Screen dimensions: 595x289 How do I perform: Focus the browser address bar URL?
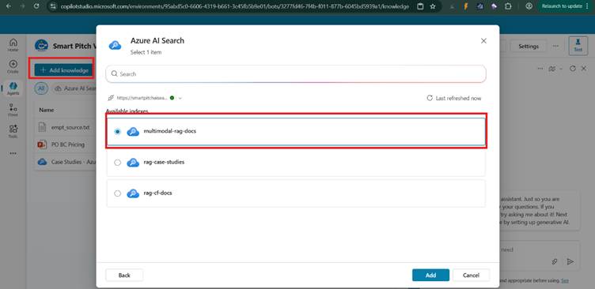(x=234, y=6)
